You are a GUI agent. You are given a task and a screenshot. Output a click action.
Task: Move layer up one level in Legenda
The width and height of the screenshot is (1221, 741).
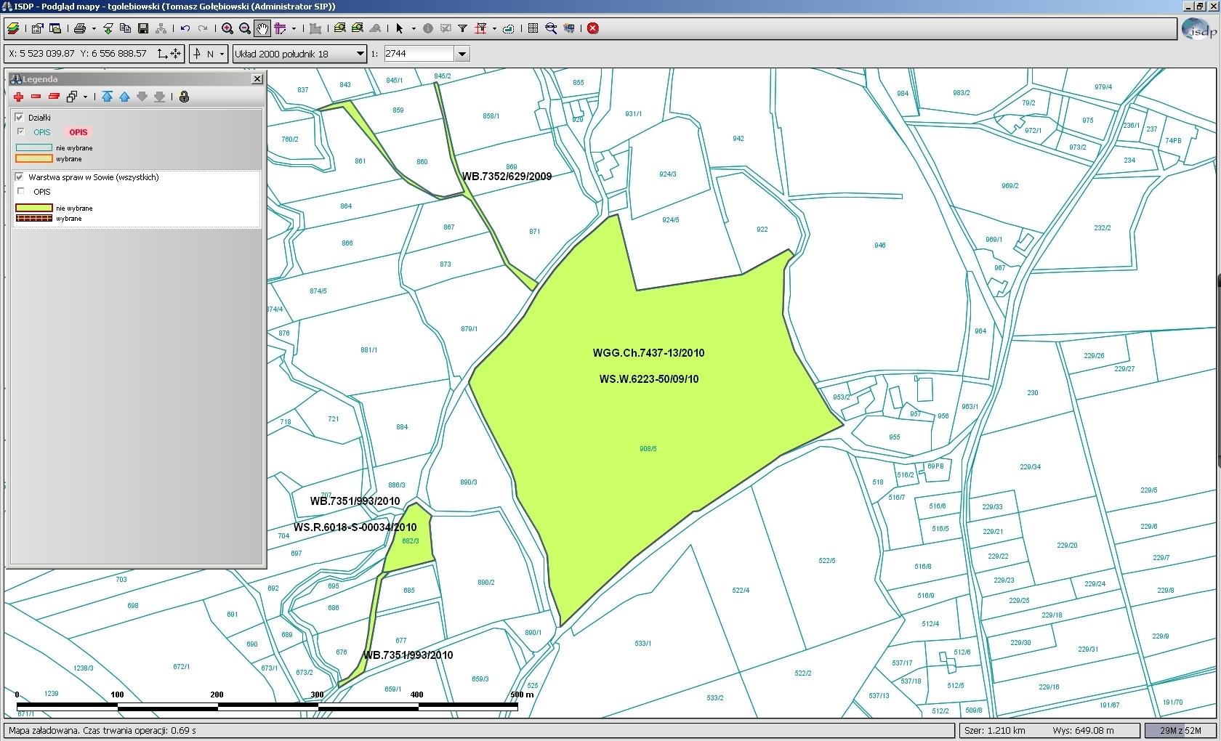(x=124, y=97)
